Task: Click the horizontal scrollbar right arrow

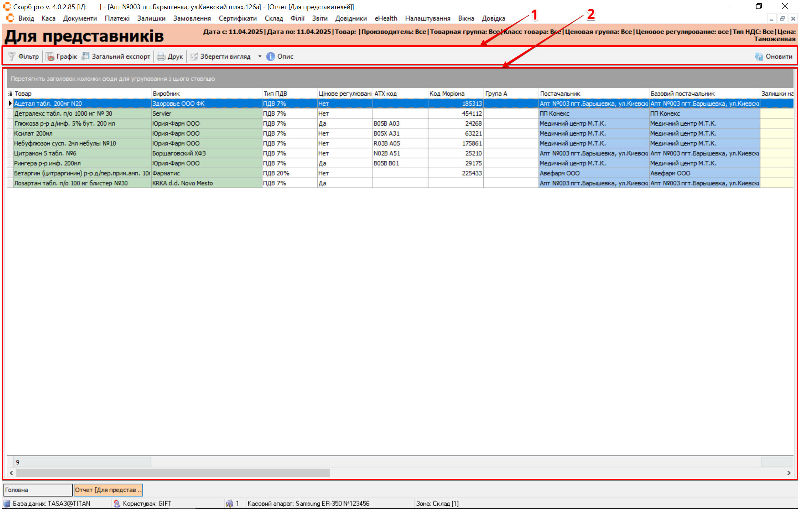Action: click(x=789, y=473)
